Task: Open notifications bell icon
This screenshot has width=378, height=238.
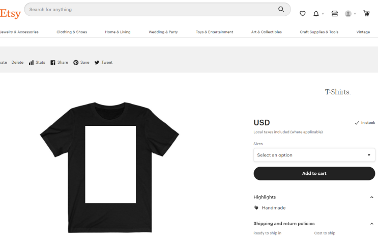Action: coord(316,14)
